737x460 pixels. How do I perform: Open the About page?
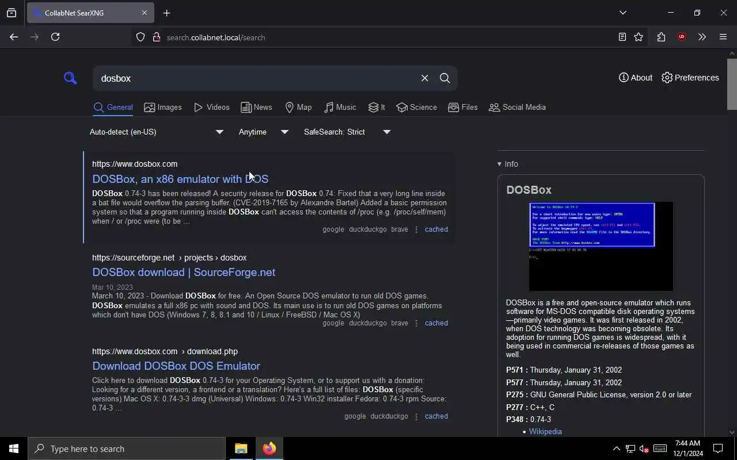(636, 78)
